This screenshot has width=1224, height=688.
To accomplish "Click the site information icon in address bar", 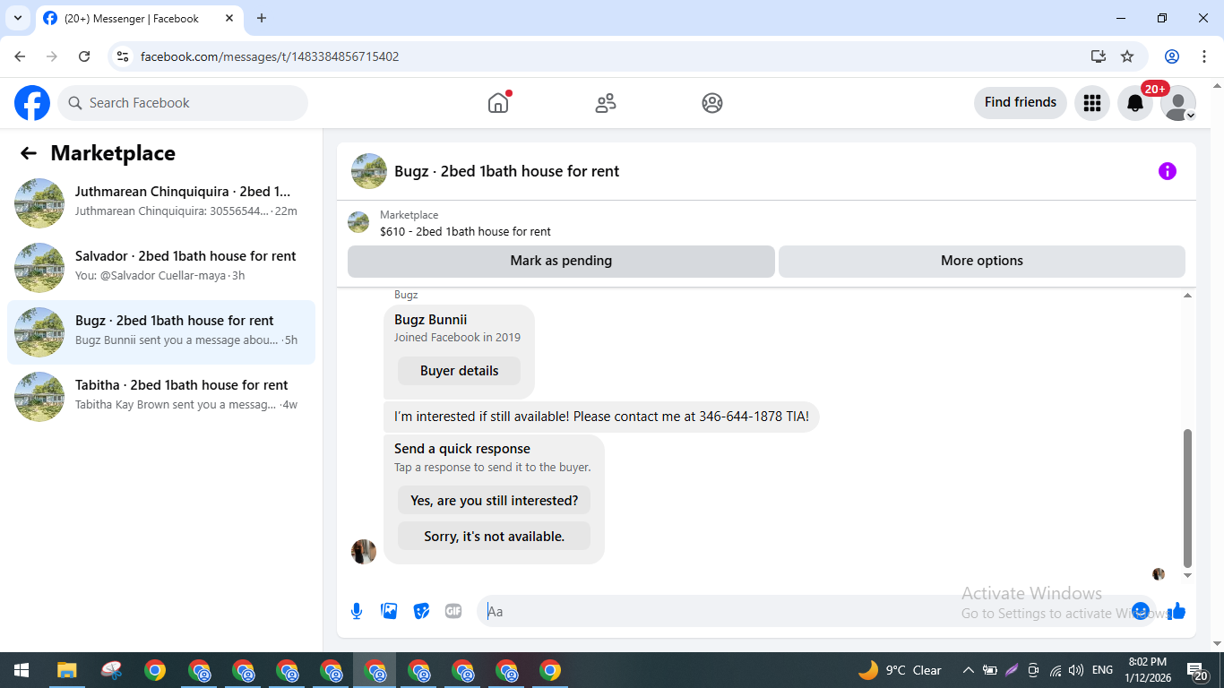I will (x=124, y=56).
